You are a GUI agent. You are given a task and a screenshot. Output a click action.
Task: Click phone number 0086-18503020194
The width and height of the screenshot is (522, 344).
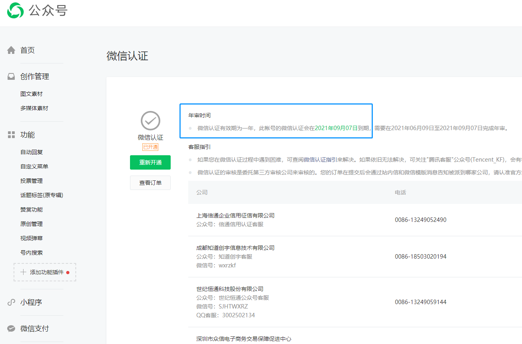click(x=421, y=257)
